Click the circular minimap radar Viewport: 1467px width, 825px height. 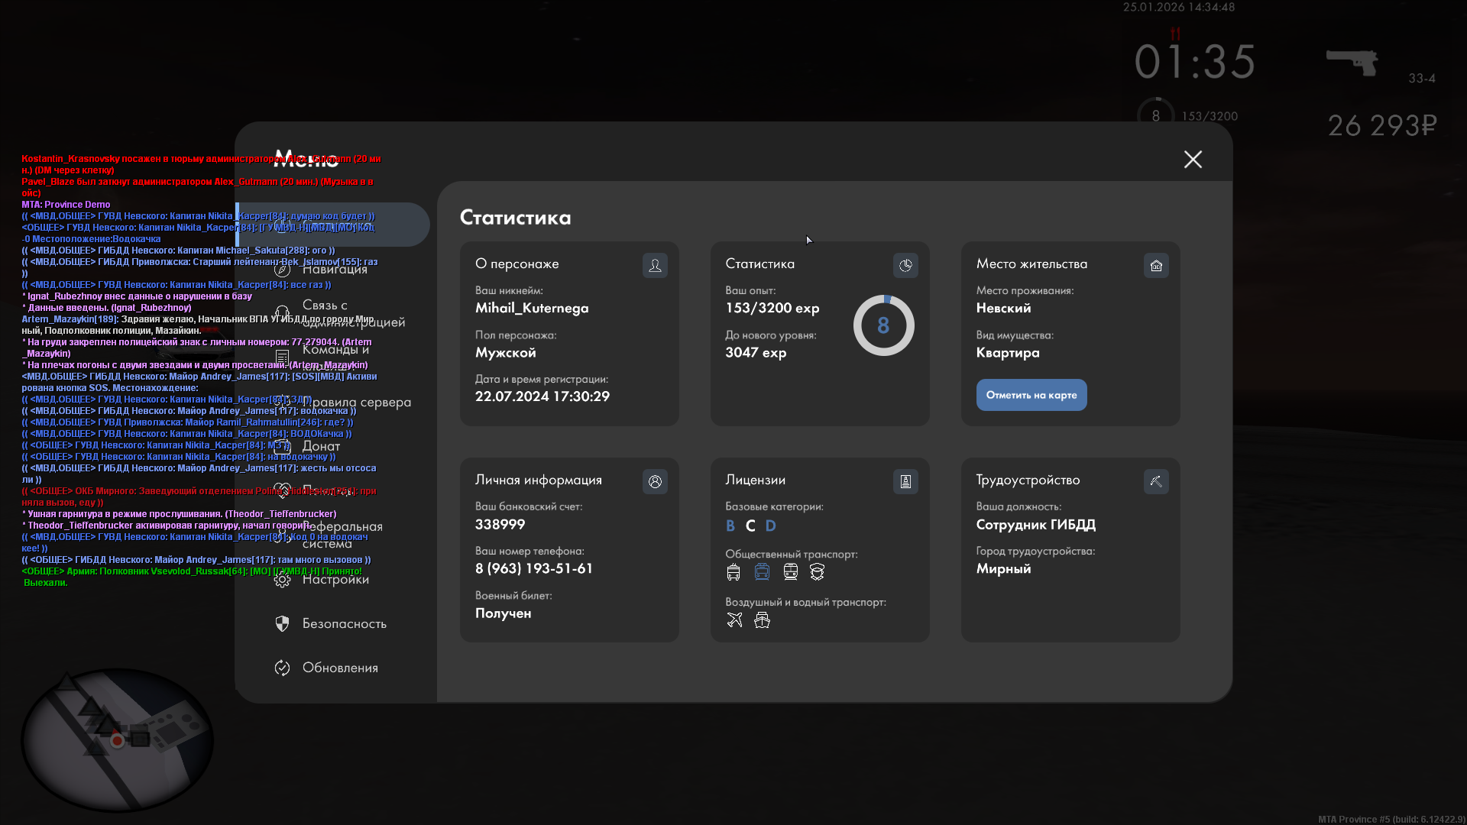(x=117, y=739)
